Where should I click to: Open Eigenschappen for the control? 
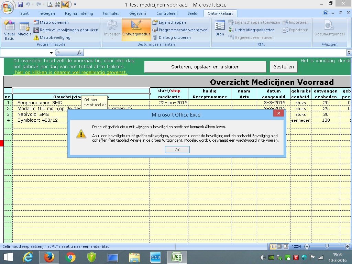point(169,22)
